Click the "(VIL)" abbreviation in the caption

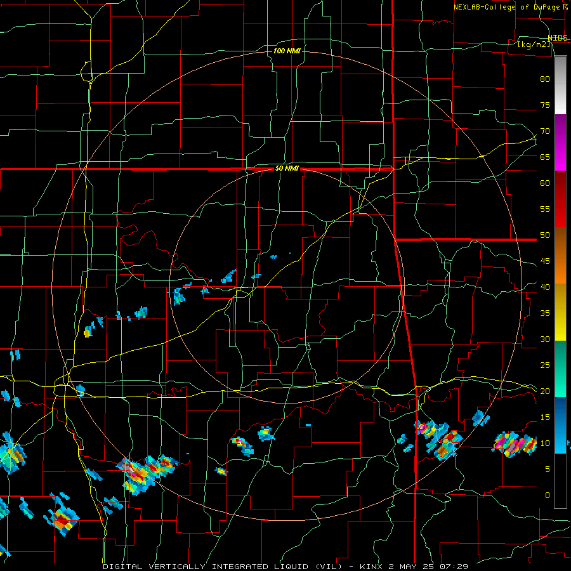pyautogui.click(x=329, y=567)
